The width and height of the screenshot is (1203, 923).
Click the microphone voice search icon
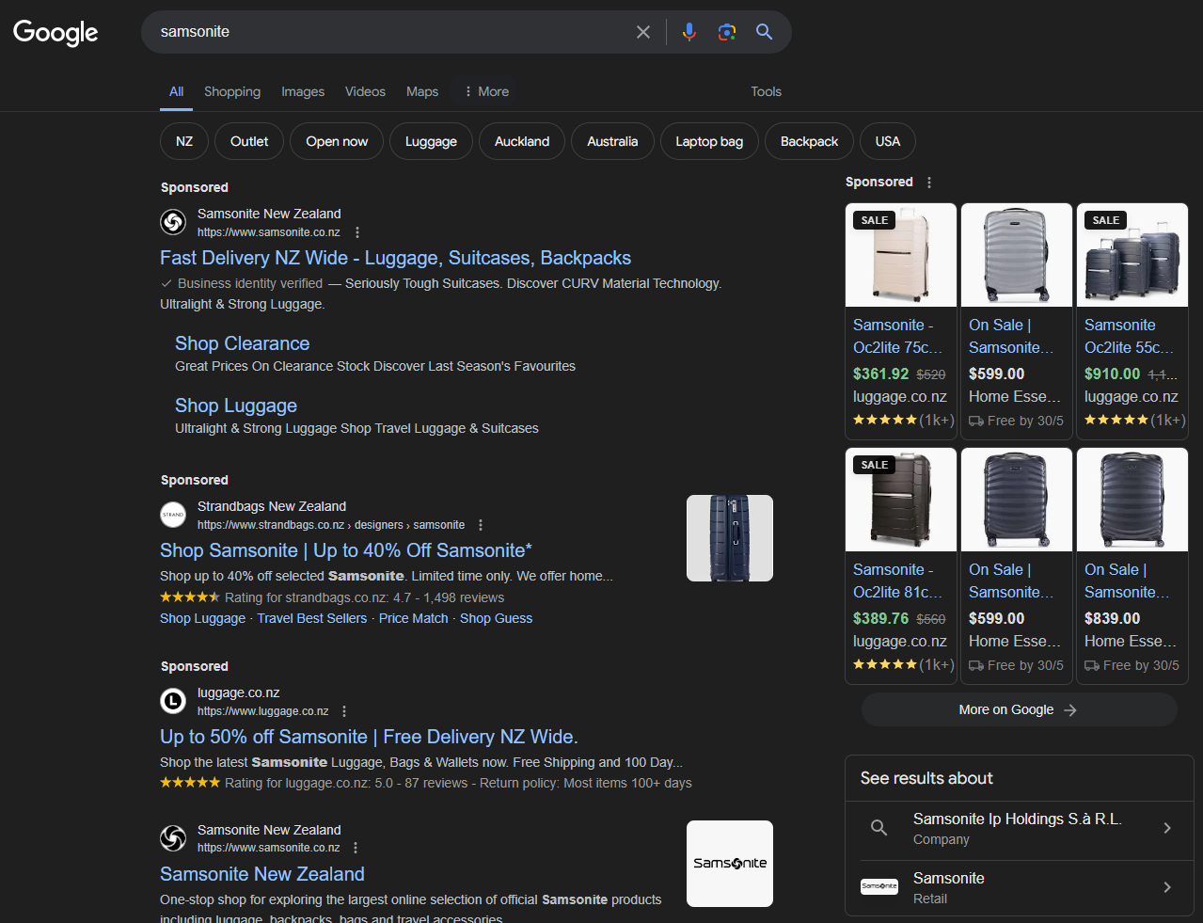coord(689,32)
